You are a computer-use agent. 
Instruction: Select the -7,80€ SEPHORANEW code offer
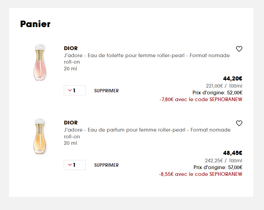coord(201,99)
